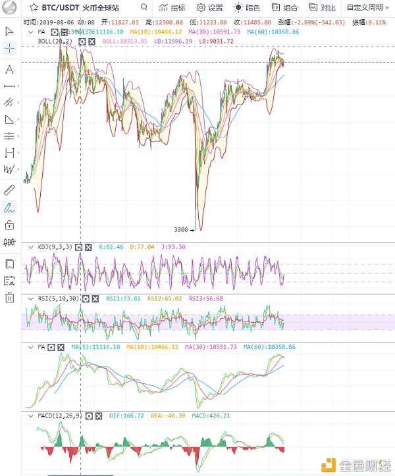Open the symbol search magnifier
The width and height of the screenshot is (395, 476).
point(144,7)
